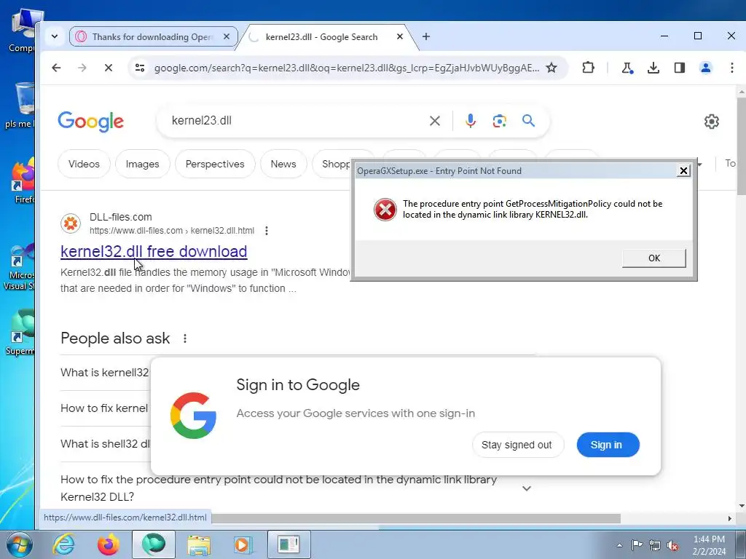Click the horizontal scrollbar of the page
Screen dimensions: 746x559
(x=416, y=518)
